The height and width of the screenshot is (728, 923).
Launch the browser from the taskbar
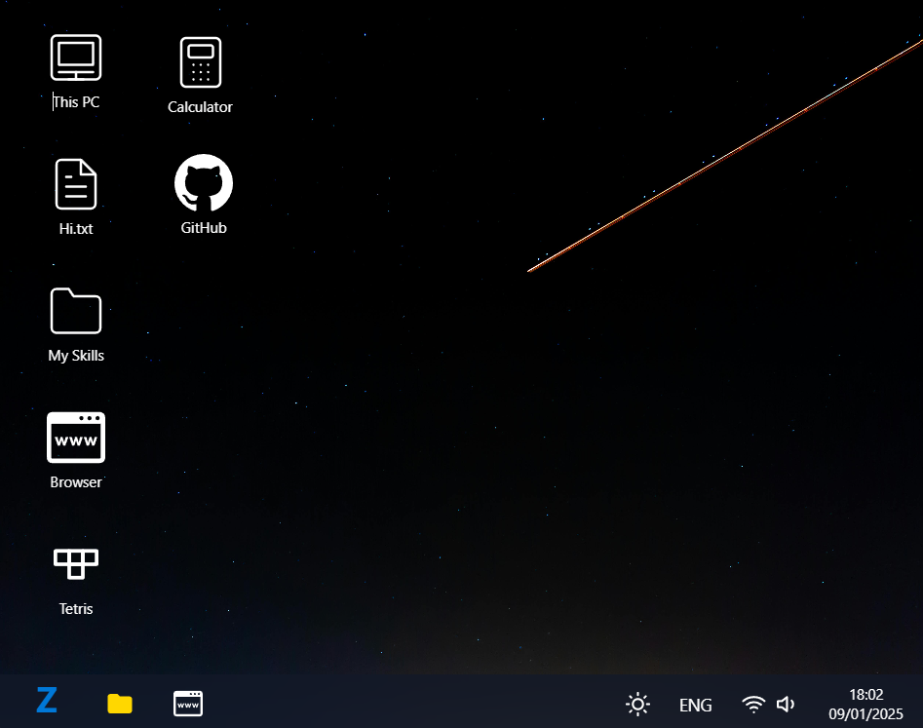coord(188,703)
